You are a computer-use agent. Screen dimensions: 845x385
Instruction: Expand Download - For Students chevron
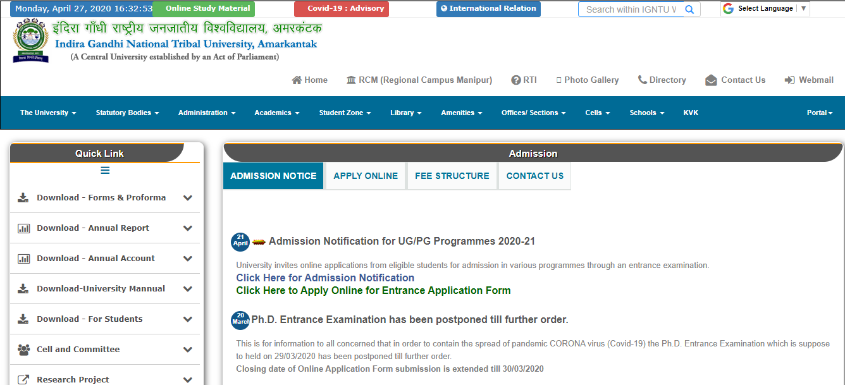[x=188, y=319]
